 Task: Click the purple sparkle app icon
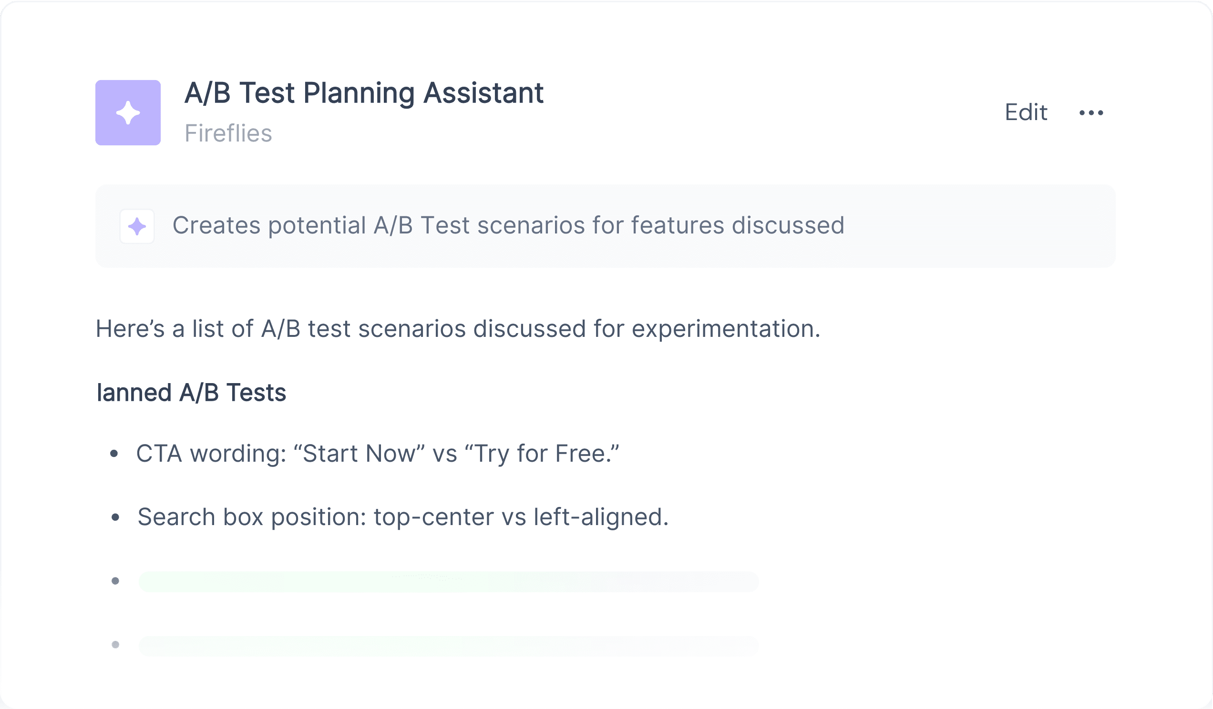pos(128,112)
